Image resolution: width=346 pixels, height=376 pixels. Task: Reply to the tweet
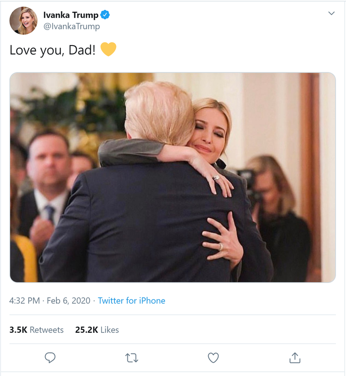point(50,358)
